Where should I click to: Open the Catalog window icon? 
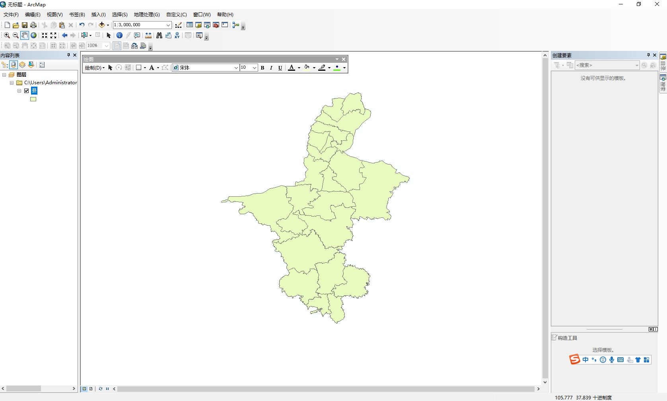[198, 25]
